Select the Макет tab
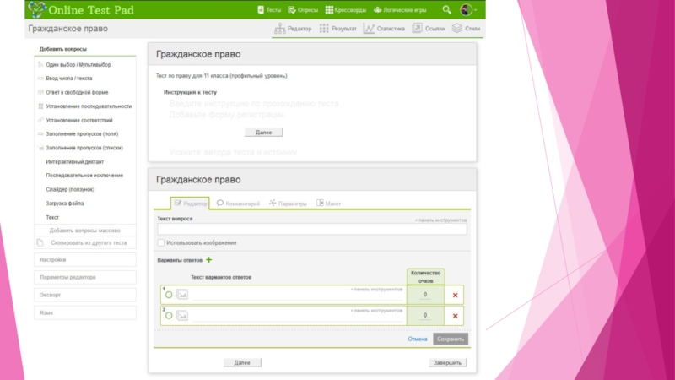This screenshot has width=675, height=380. coord(328,204)
